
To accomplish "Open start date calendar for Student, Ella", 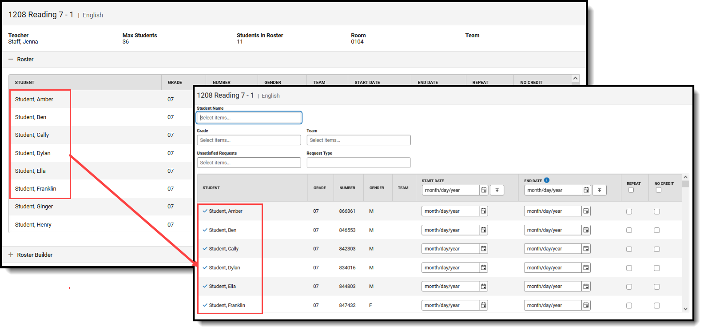I will click(x=484, y=287).
